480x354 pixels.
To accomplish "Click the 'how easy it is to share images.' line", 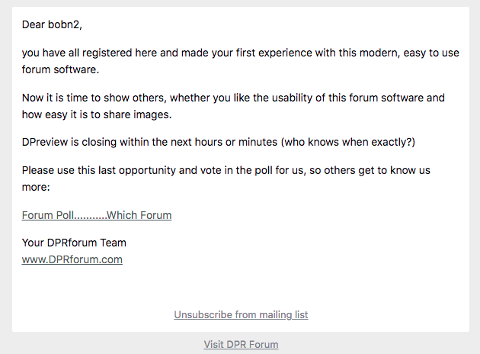I will [x=97, y=114].
